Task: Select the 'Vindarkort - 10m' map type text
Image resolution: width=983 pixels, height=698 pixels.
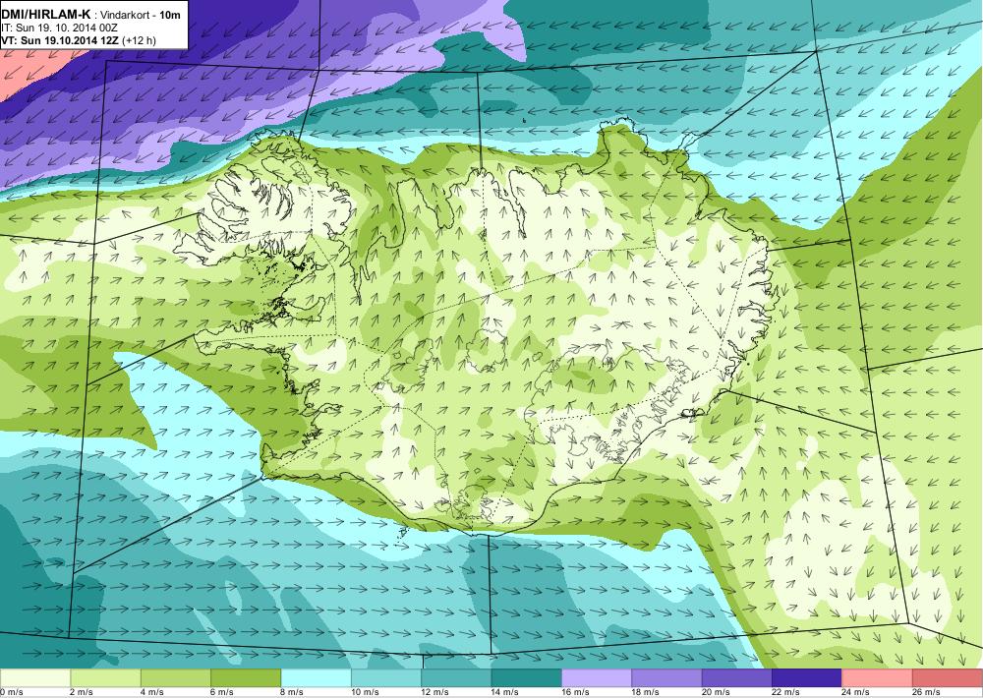Action: click(x=139, y=15)
